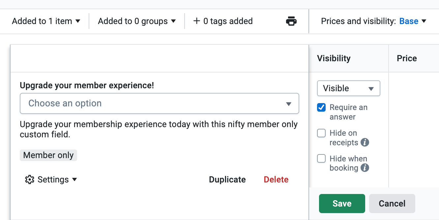Uncheck the Require an answer checkbox
Screen dimensions: 439x220
[321, 108]
